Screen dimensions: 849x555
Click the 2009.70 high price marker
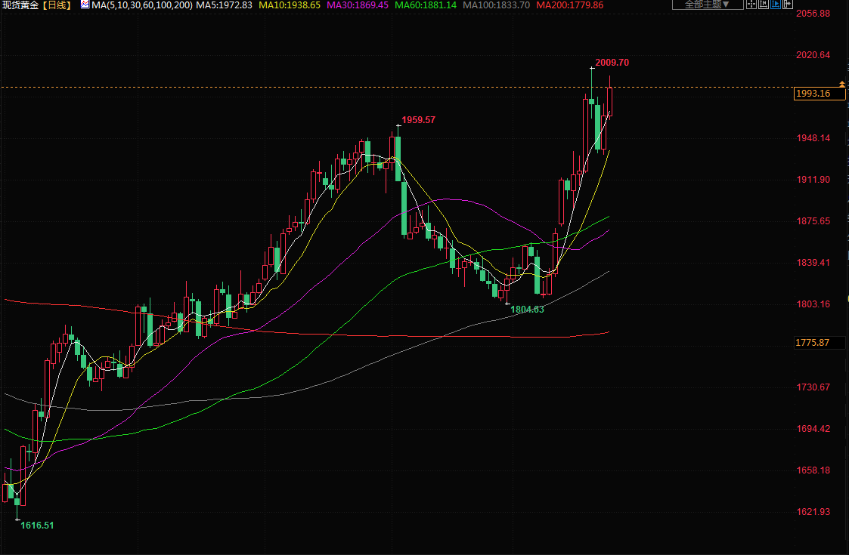pyautogui.click(x=612, y=63)
